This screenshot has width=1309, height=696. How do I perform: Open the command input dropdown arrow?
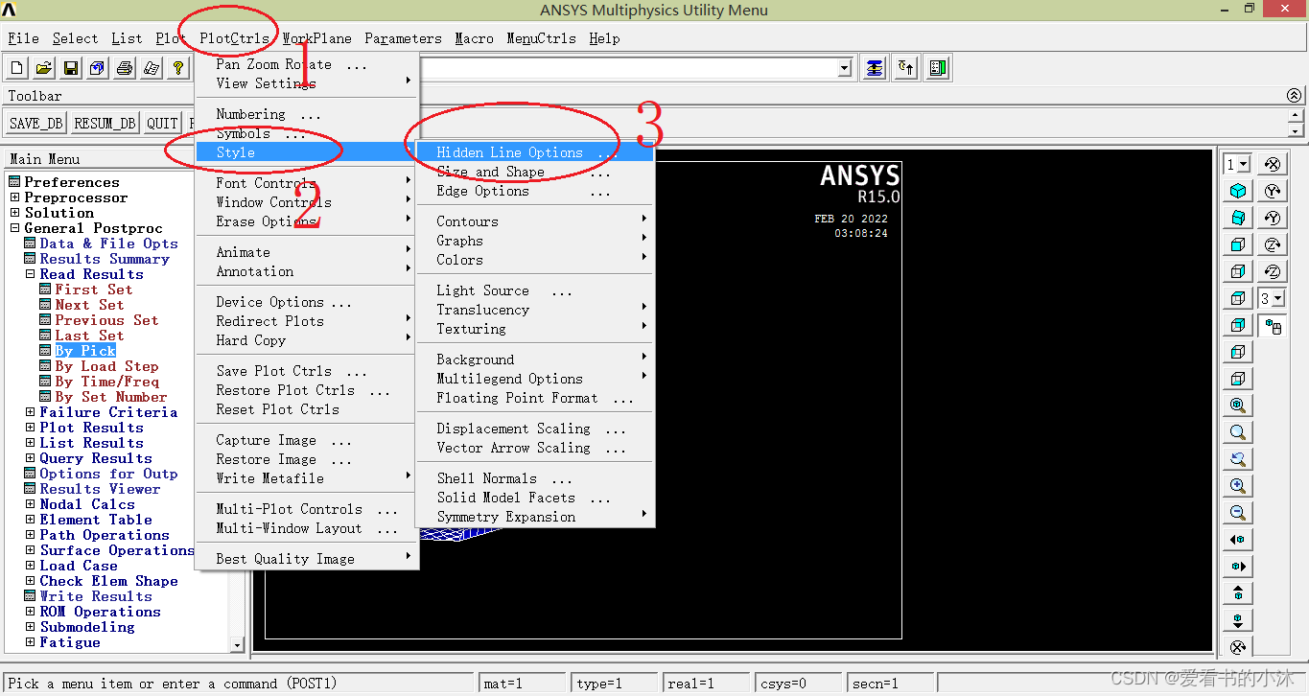tap(844, 68)
